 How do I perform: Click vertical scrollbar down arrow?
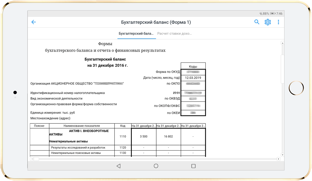pyautogui.click(x=282, y=155)
